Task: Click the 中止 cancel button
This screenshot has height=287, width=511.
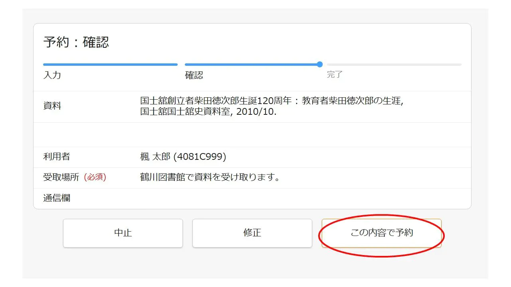Action: click(123, 233)
